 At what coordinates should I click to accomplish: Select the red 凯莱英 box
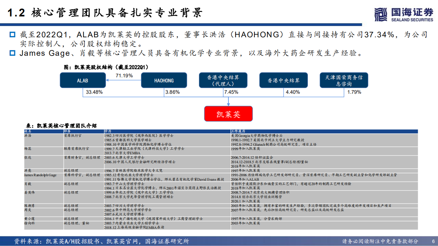point(228,114)
